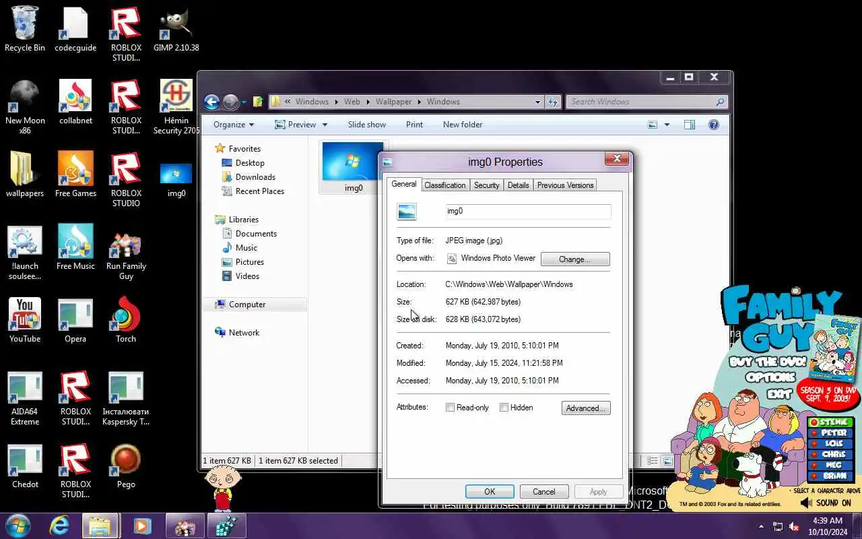This screenshot has height=539, width=862.
Task: Open the Recycle Bin desktop icon
Action: [x=25, y=30]
